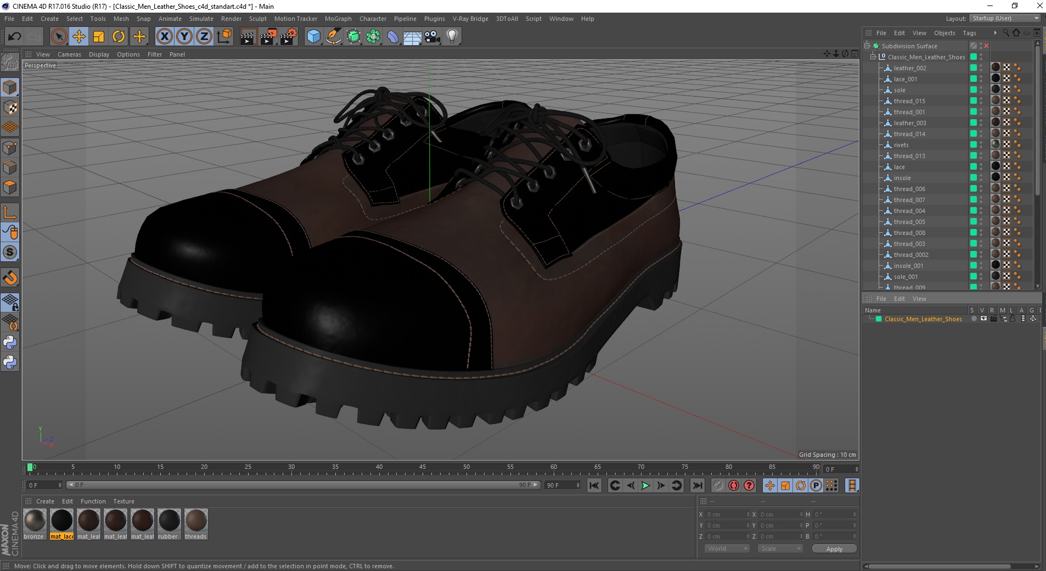Click the lace_001 material tag
The width and height of the screenshot is (1046, 571).
click(996, 79)
